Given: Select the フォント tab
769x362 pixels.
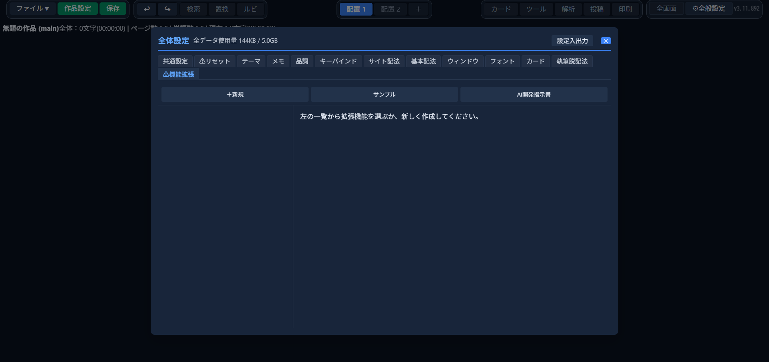Looking at the screenshot, I should (502, 61).
